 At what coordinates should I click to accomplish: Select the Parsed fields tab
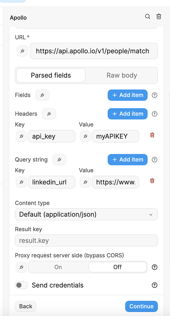51,75
